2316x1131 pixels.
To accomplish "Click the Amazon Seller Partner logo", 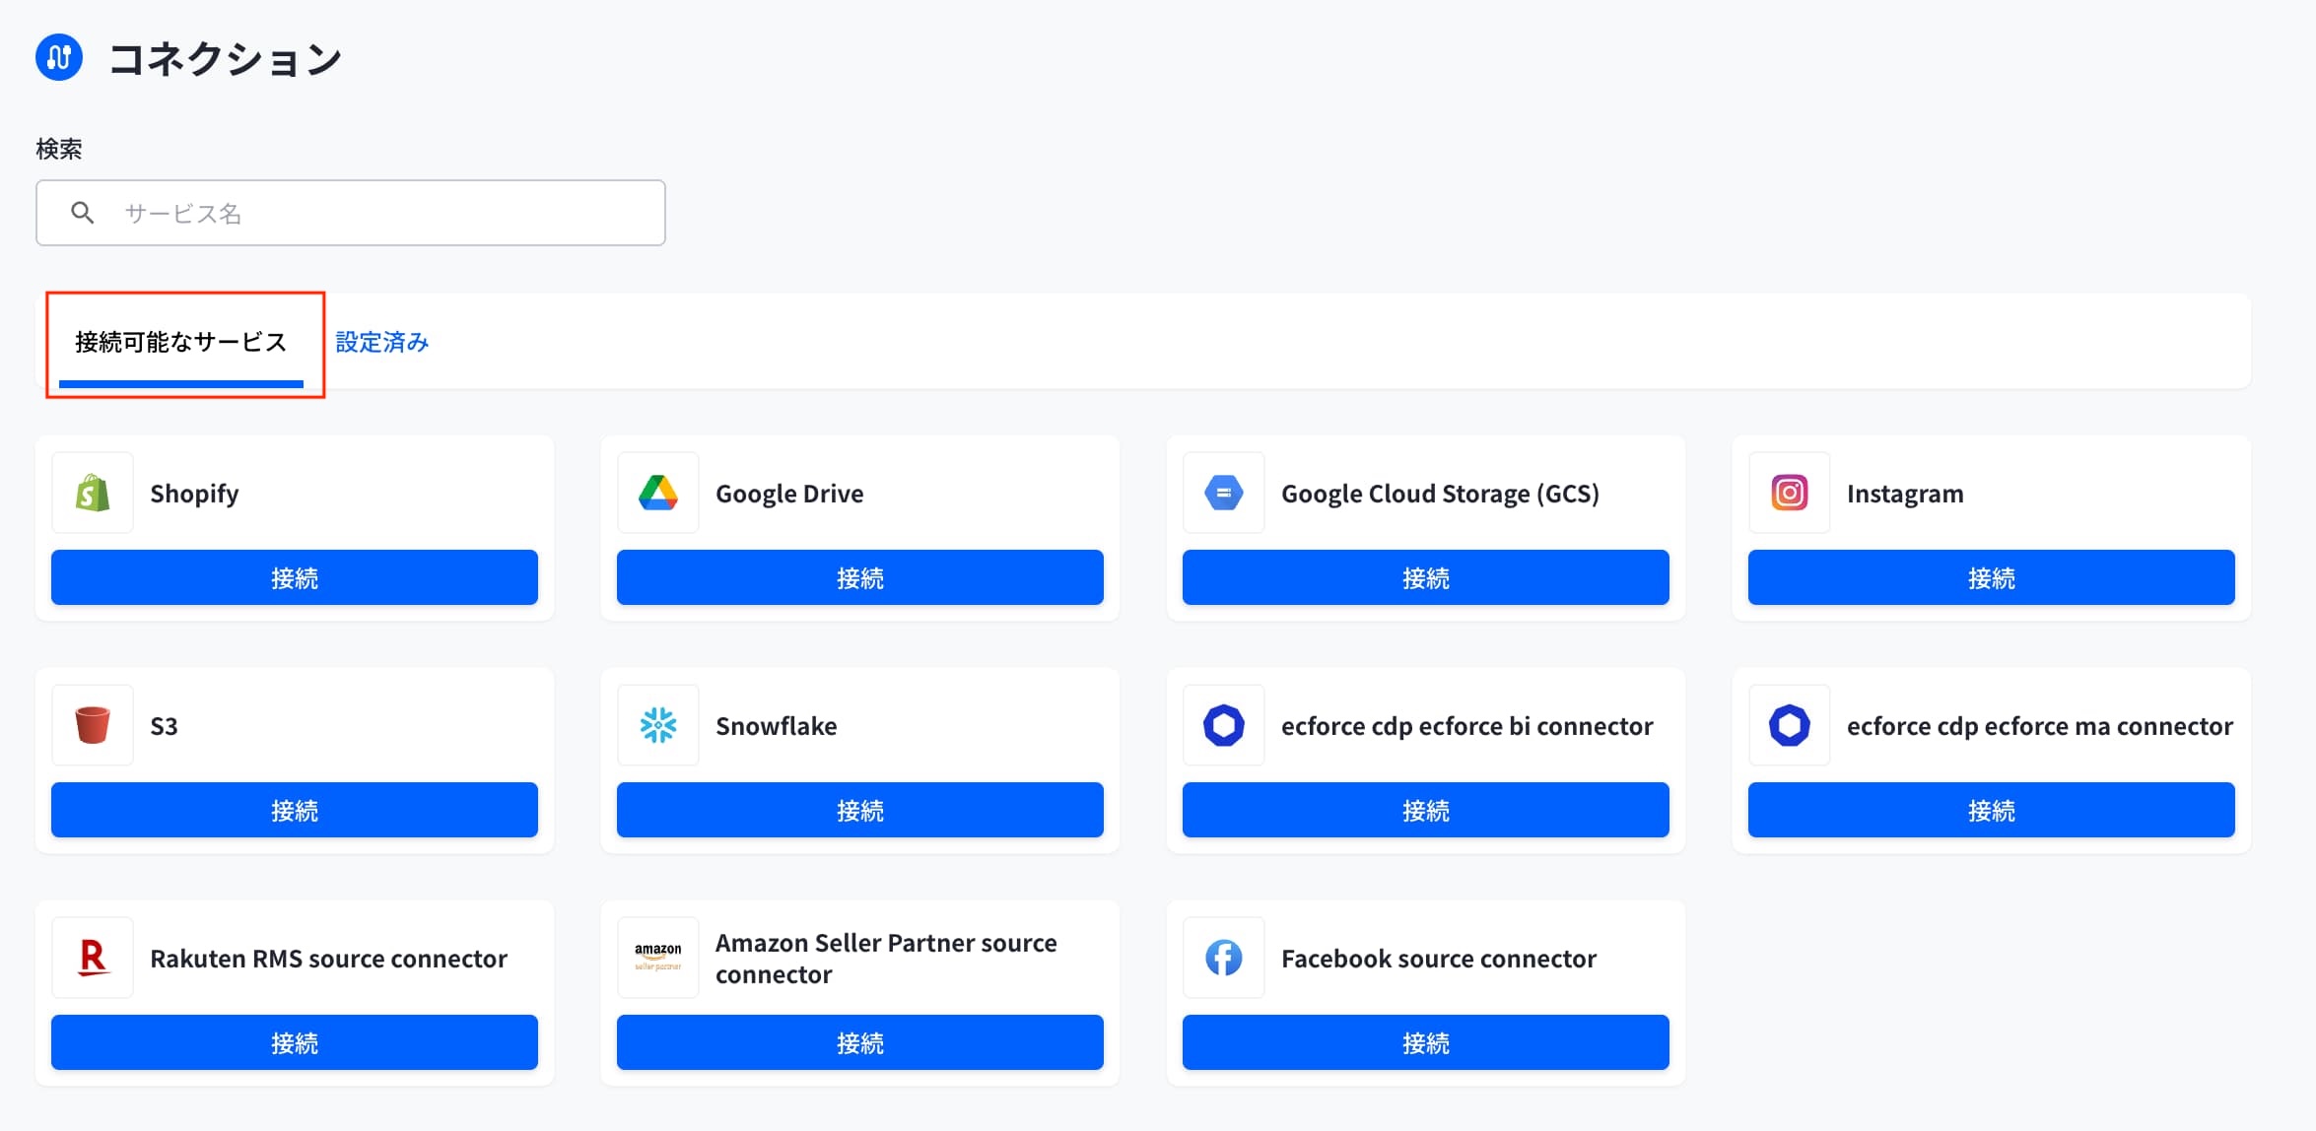I will click(x=658, y=958).
